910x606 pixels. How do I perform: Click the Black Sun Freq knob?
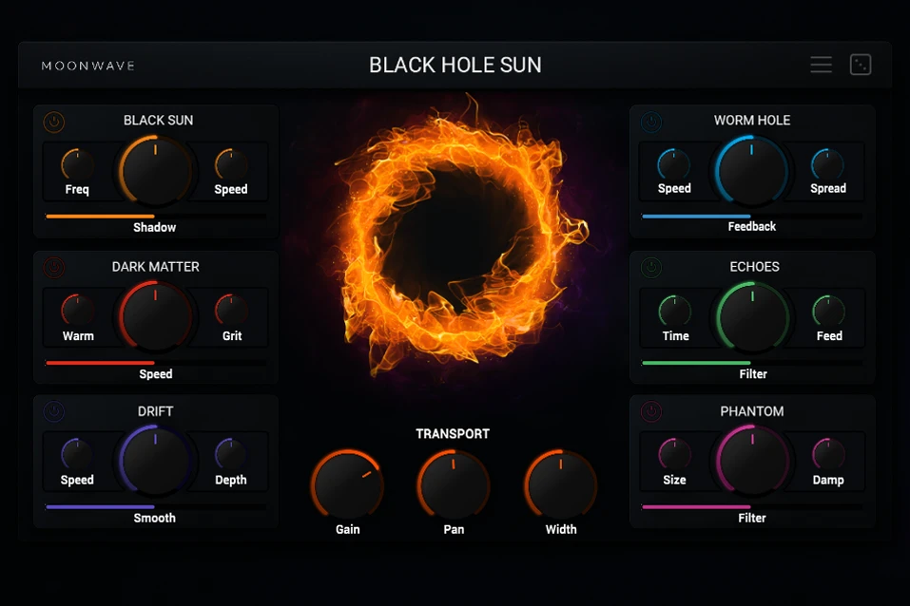[77, 164]
